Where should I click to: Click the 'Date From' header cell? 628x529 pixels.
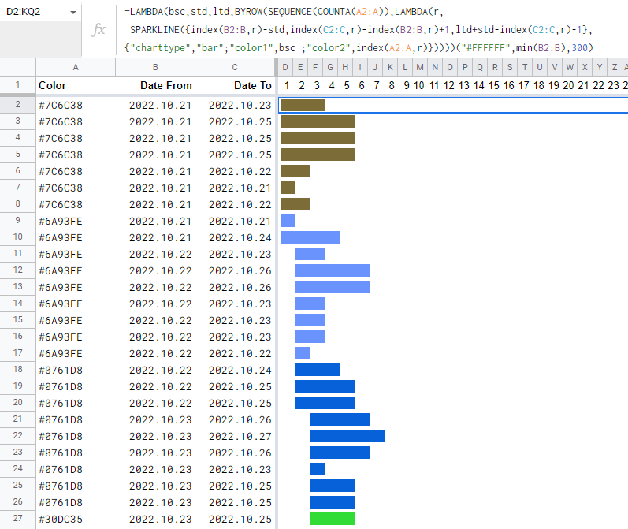[155, 85]
